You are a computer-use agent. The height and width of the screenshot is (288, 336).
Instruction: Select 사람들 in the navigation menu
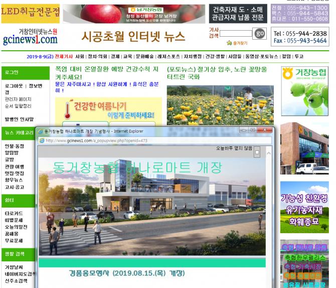pos(235,56)
